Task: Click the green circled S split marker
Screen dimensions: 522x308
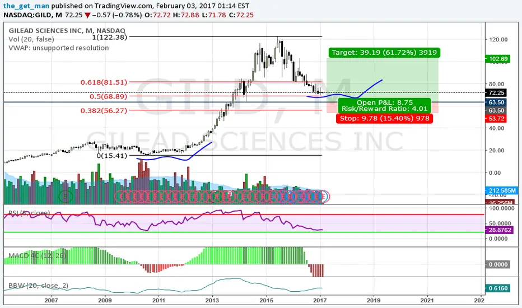Action: [x=65, y=197]
